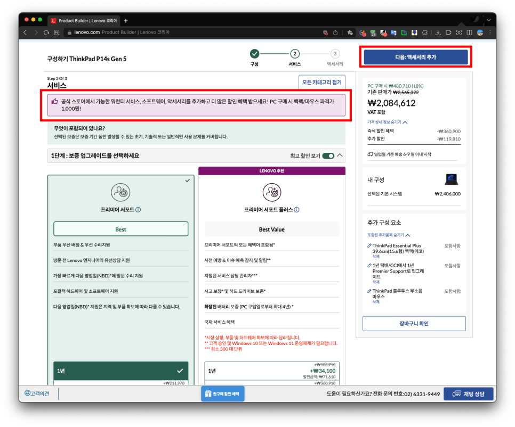Open the browser three-dot menu
This screenshot has height=427, width=515.
(490, 32)
